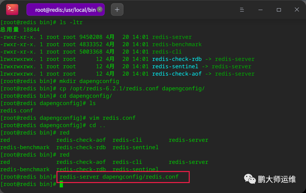Click file size 4833352
Image resolution: width=306 pixels, height=193 pixels.
click(91, 44)
